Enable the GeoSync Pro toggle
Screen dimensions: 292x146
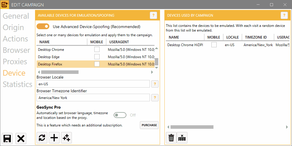click(120, 115)
